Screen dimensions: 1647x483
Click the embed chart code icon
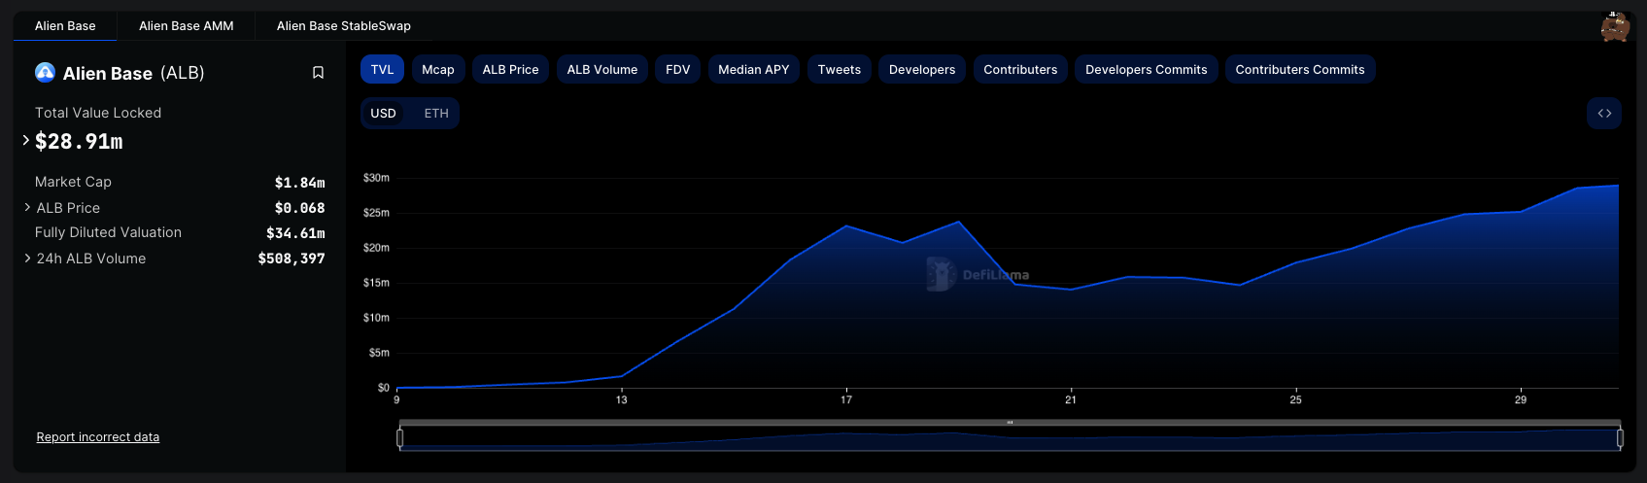(1604, 114)
